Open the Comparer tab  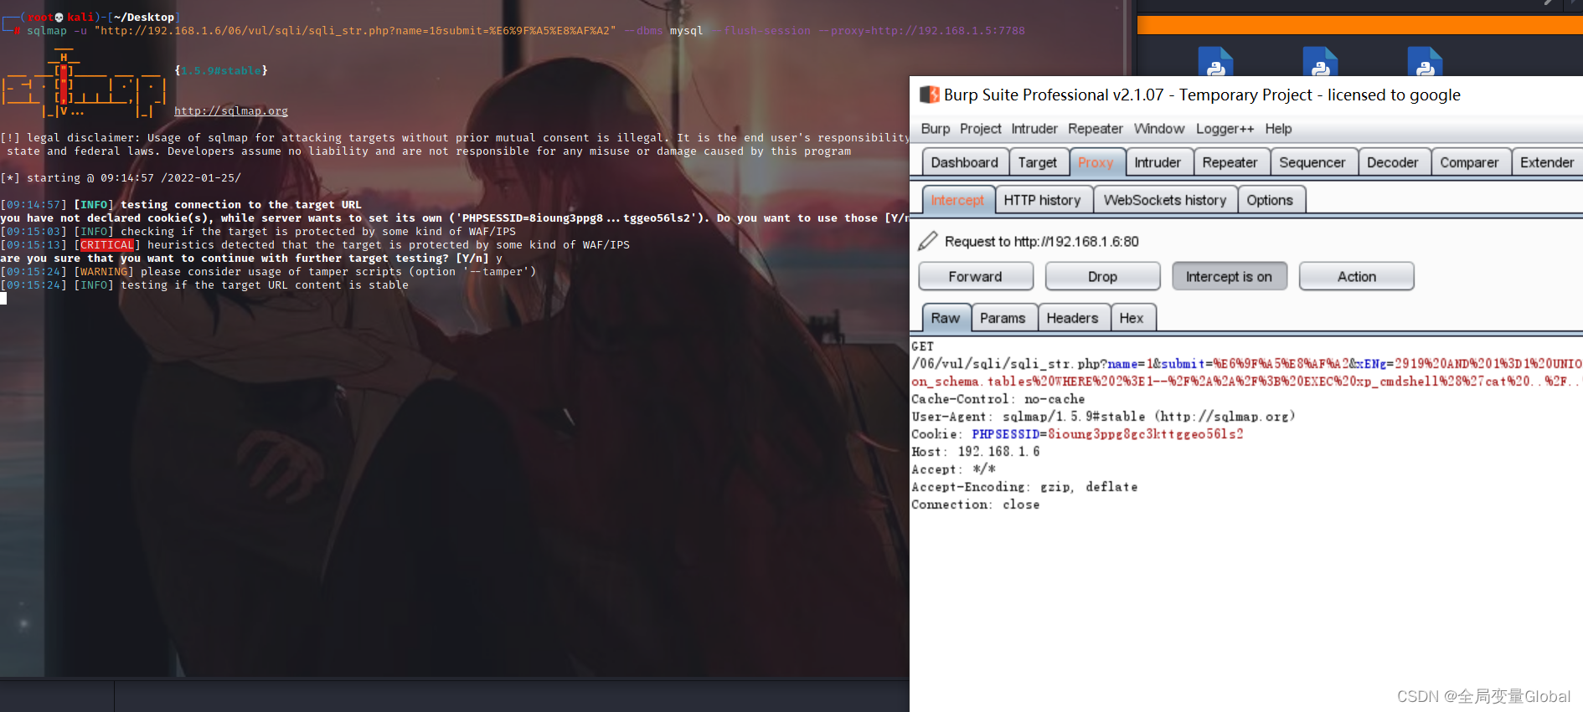coord(1469,162)
